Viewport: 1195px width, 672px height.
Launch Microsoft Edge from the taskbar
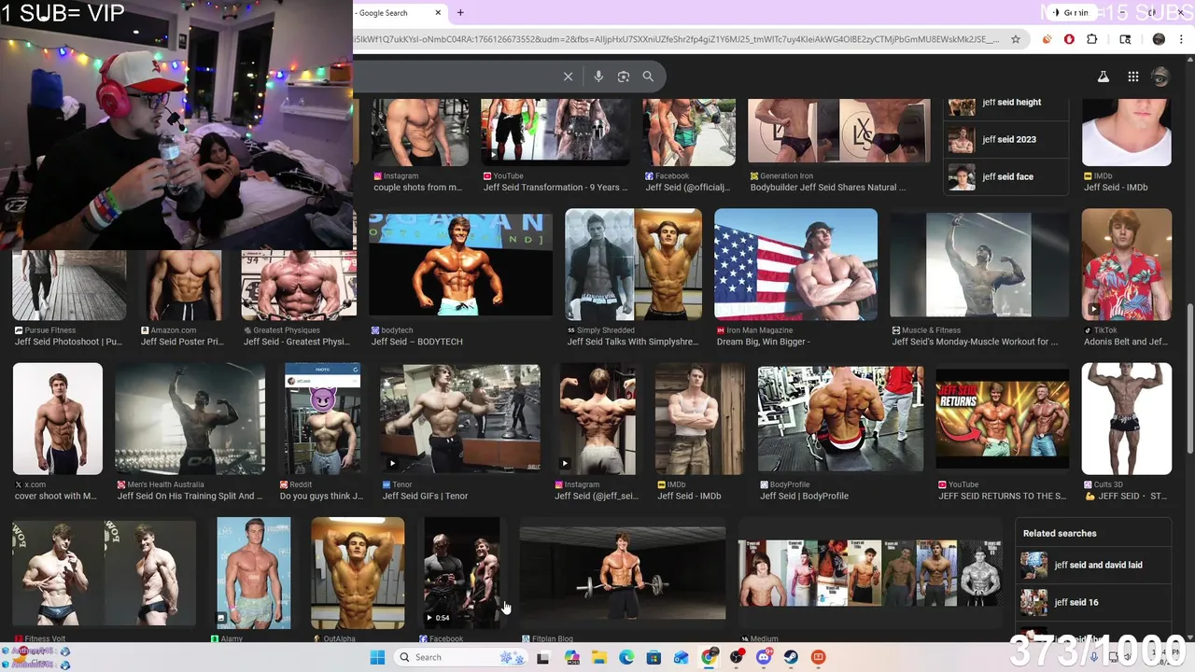click(x=626, y=657)
